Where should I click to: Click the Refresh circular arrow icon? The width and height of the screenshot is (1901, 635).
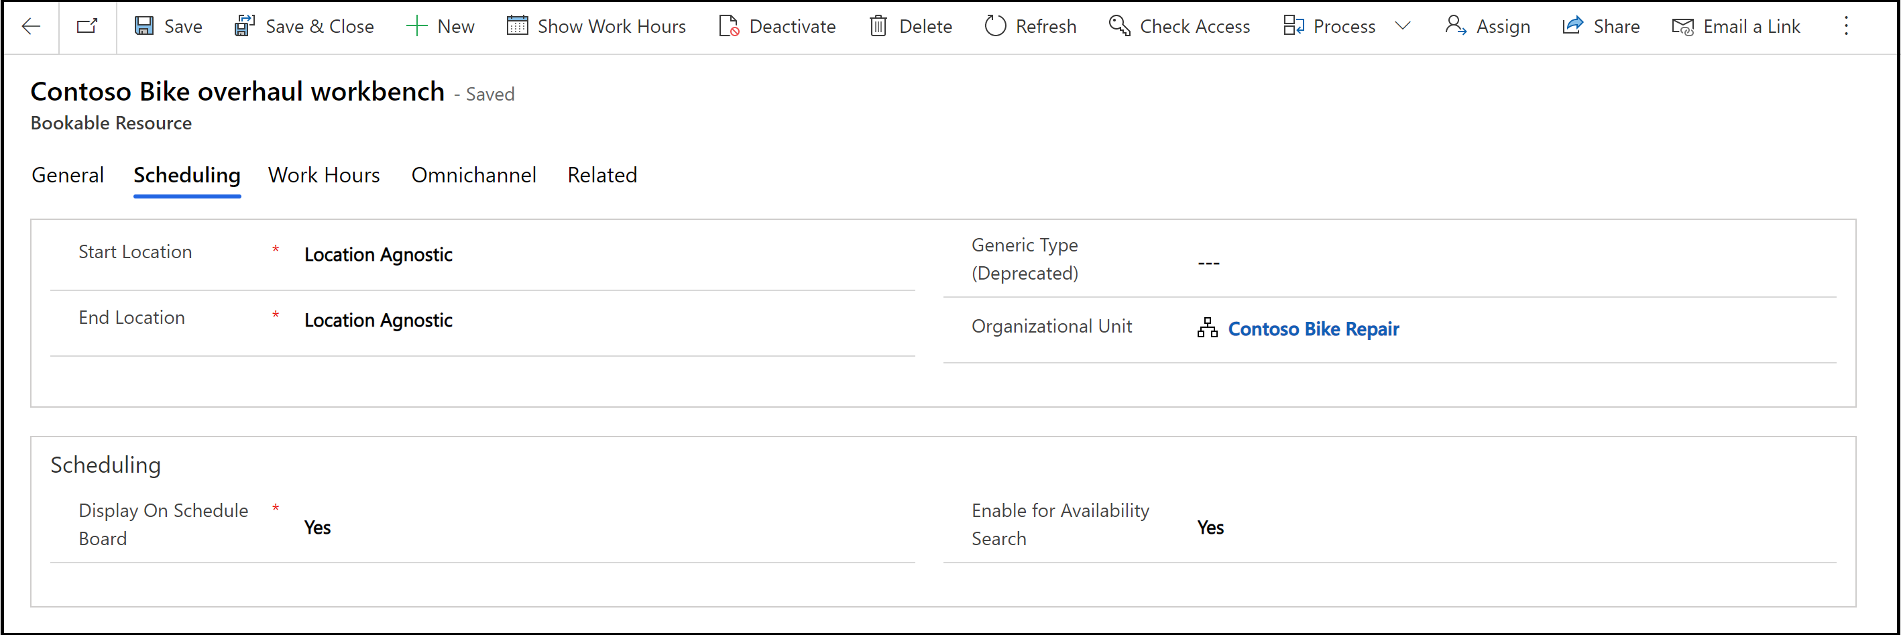[x=995, y=27]
